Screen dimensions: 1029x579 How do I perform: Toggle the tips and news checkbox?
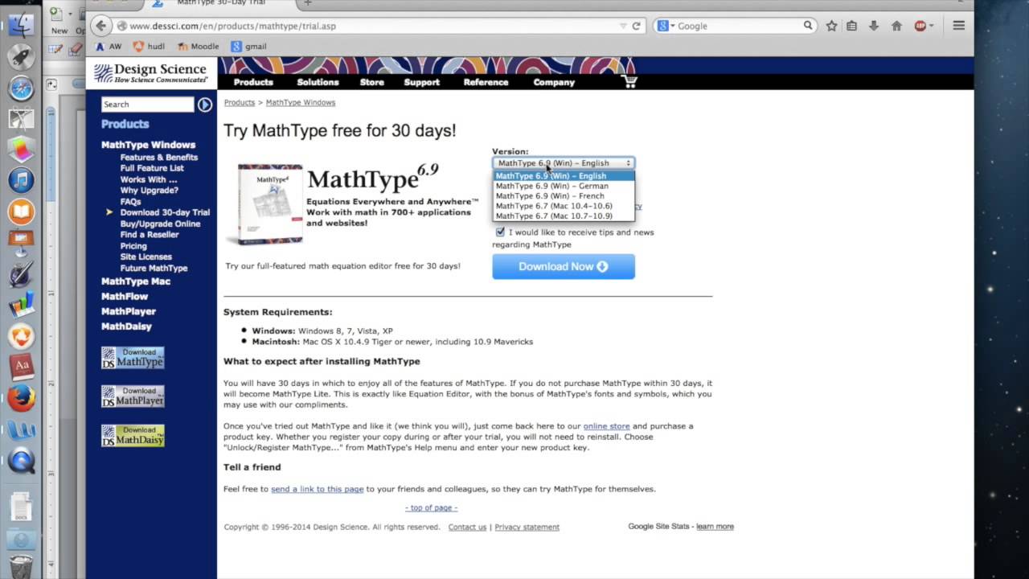tap(500, 232)
